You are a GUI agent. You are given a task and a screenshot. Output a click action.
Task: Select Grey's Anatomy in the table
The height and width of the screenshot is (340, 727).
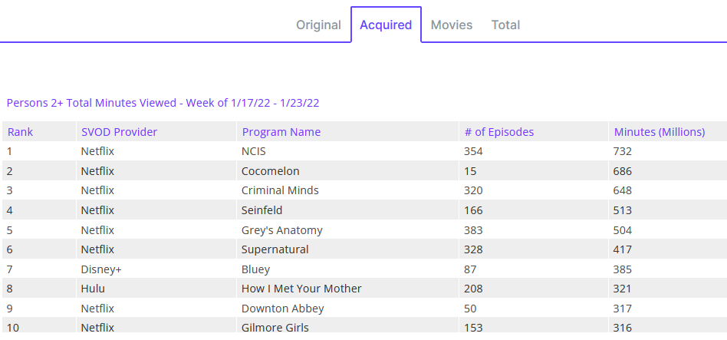pyautogui.click(x=281, y=230)
